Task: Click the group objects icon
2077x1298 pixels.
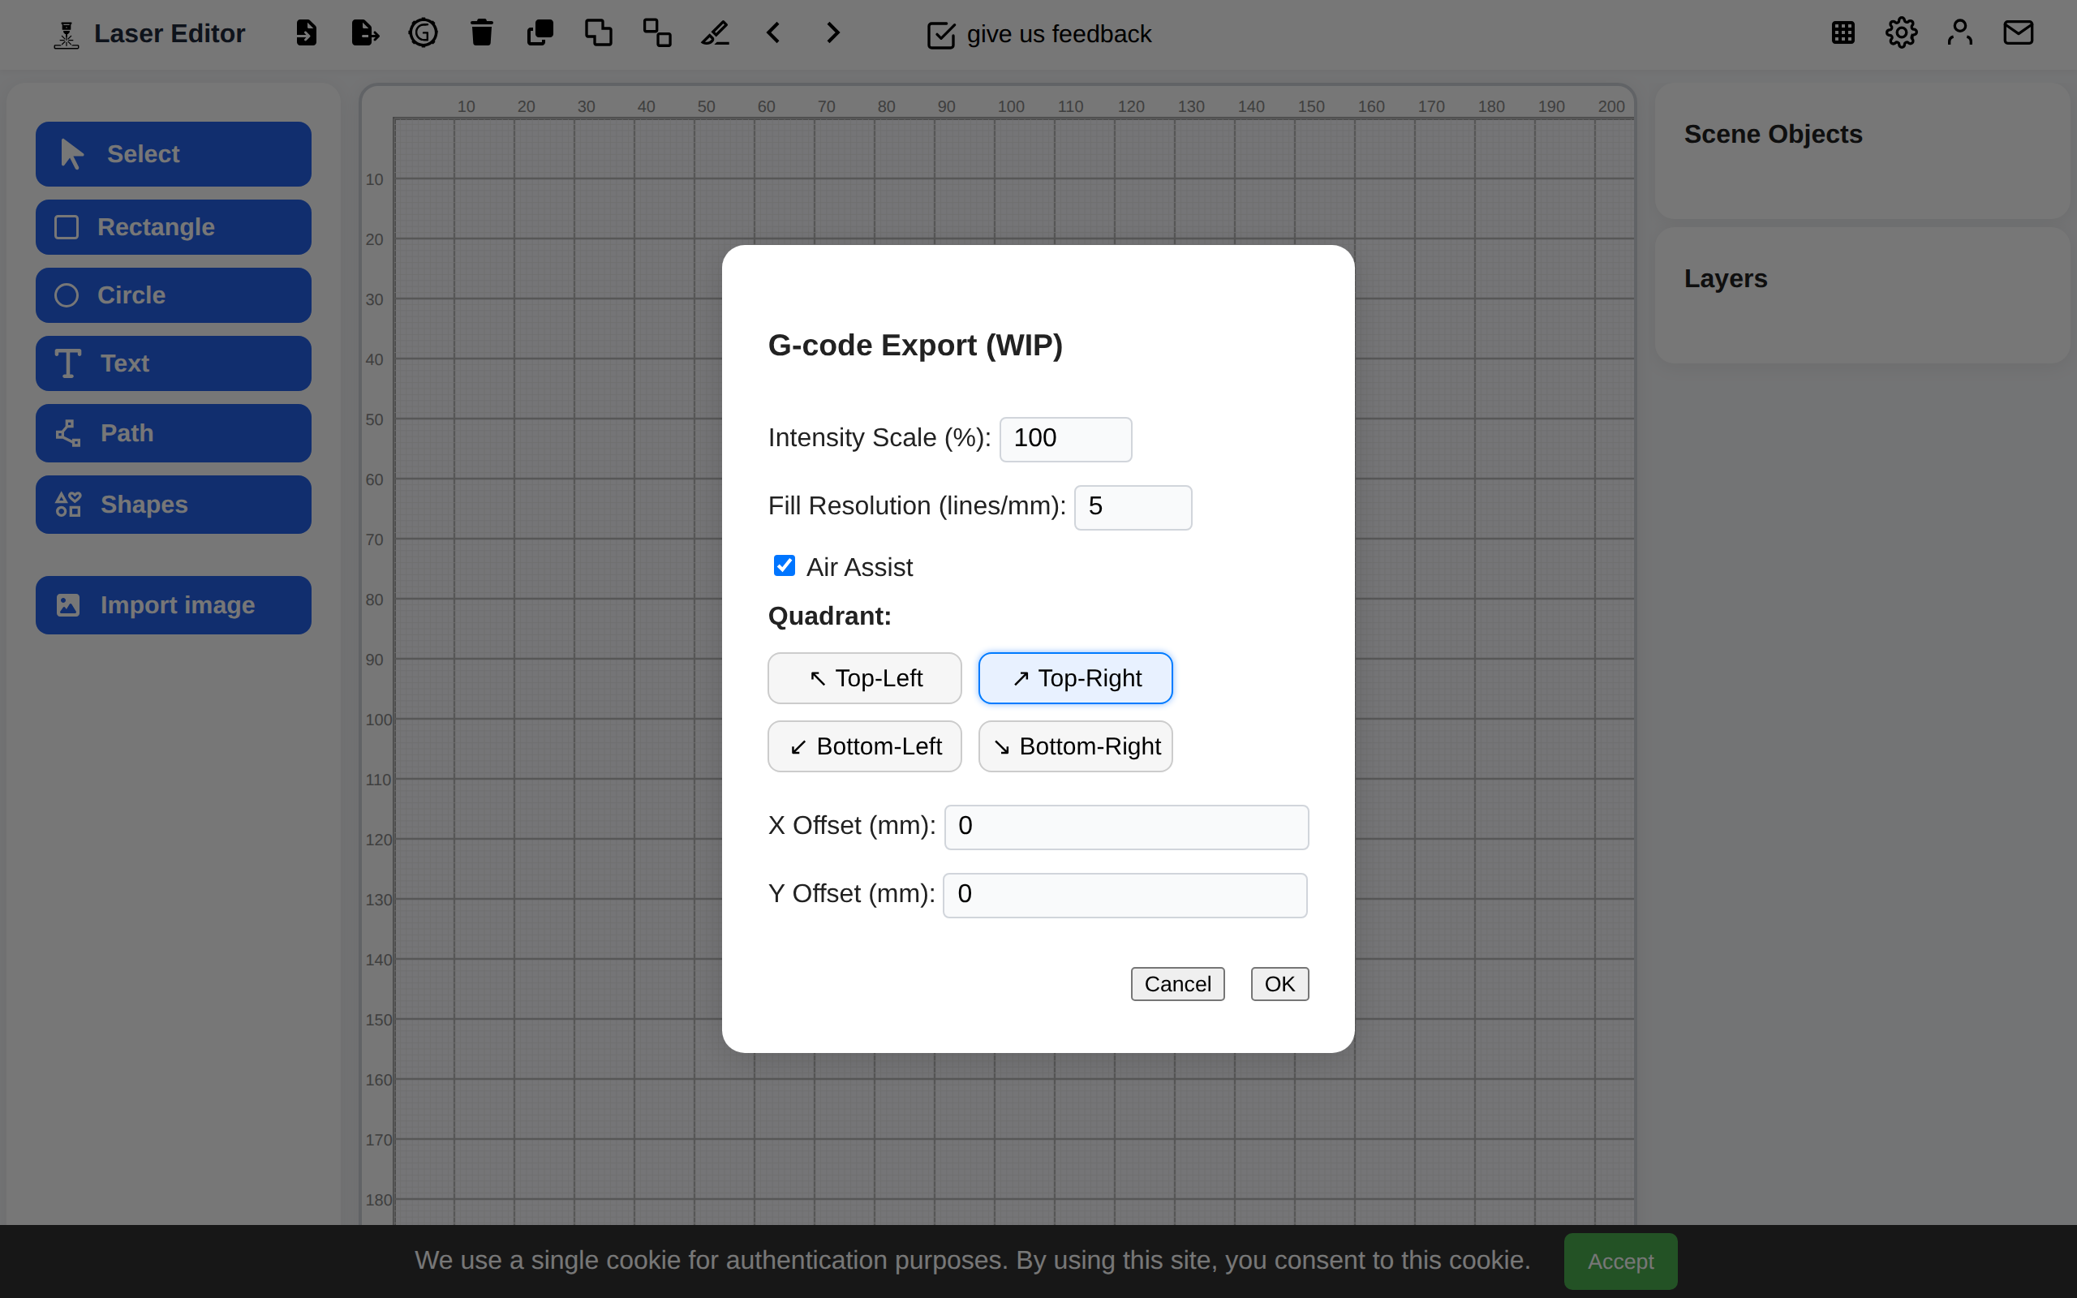Action: tap(657, 33)
